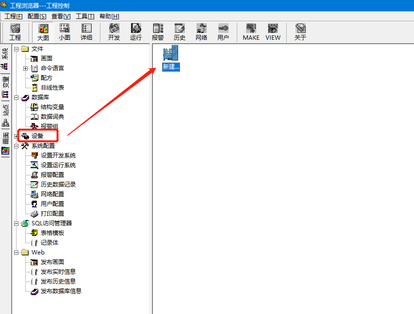Click the VIEW toolbar icon
Image resolution: width=414 pixels, height=314 pixels.
pos(273,32)
